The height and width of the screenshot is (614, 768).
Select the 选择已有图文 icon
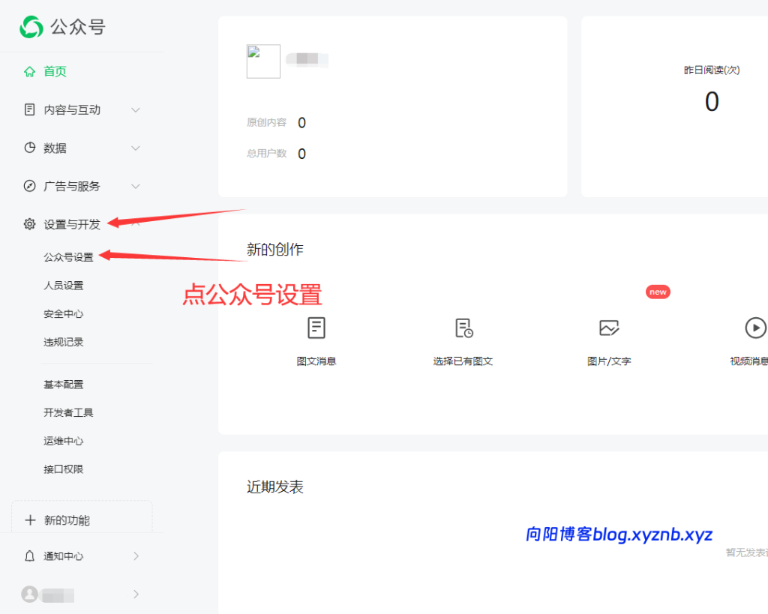point(463,328)
